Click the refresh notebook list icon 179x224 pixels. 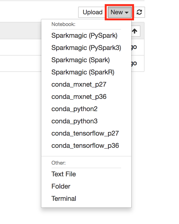click(139, 12)
